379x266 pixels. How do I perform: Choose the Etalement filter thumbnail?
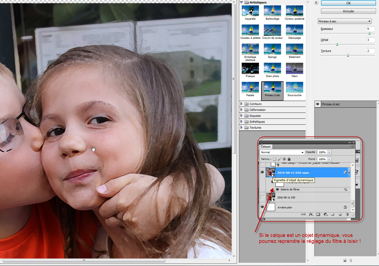295,49
